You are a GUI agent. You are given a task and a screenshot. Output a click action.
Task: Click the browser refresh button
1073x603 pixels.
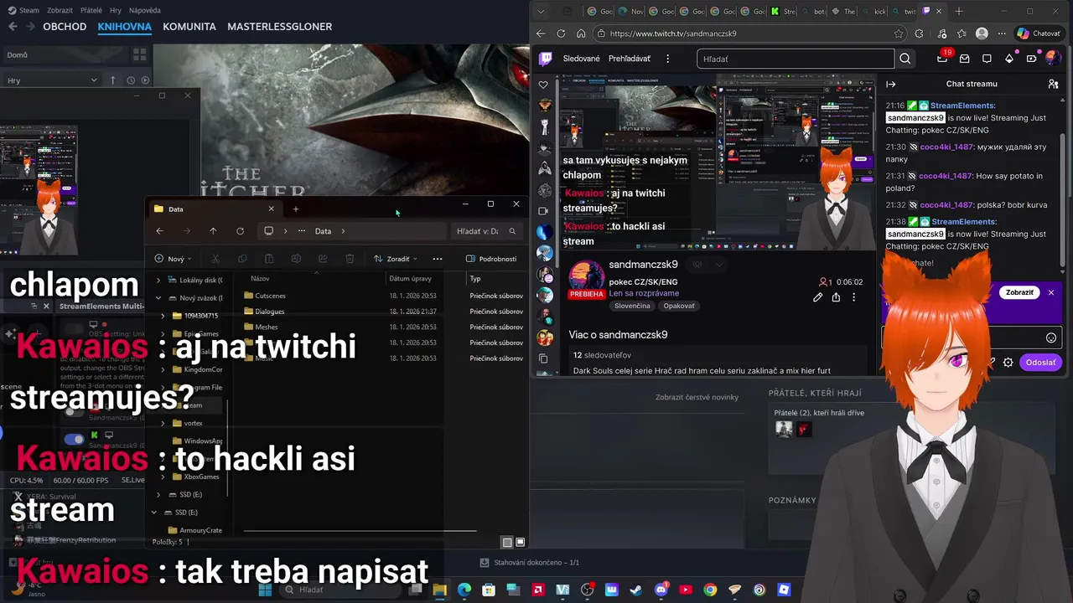pyautogui.click(x=561, y=33)
